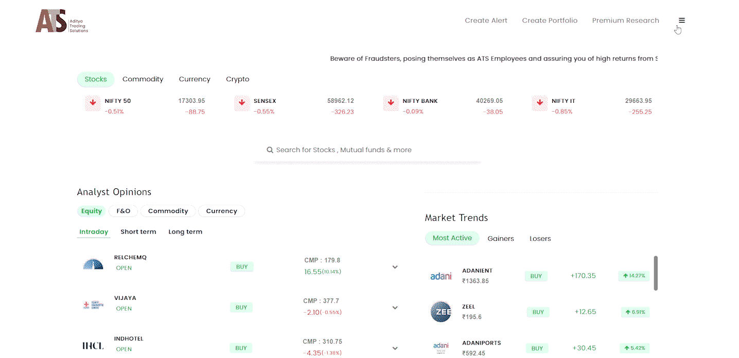This screenshot has width=739, height=358.
Task: Click the SENSEX value 58962.12
Action: tap(341, 101)
